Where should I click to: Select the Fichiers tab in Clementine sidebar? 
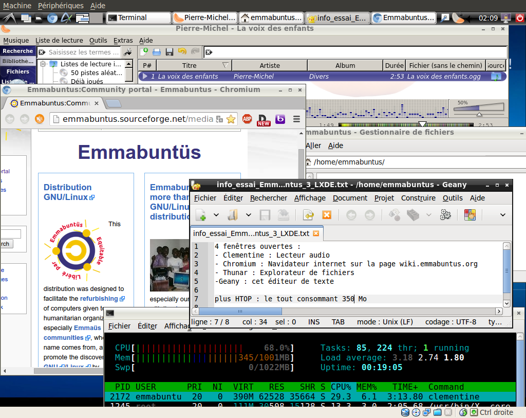18,71
